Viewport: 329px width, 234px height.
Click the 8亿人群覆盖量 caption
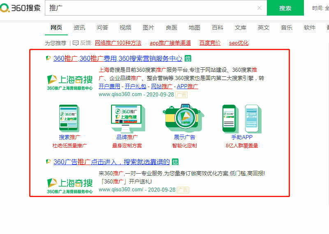(x=242, y=146)
